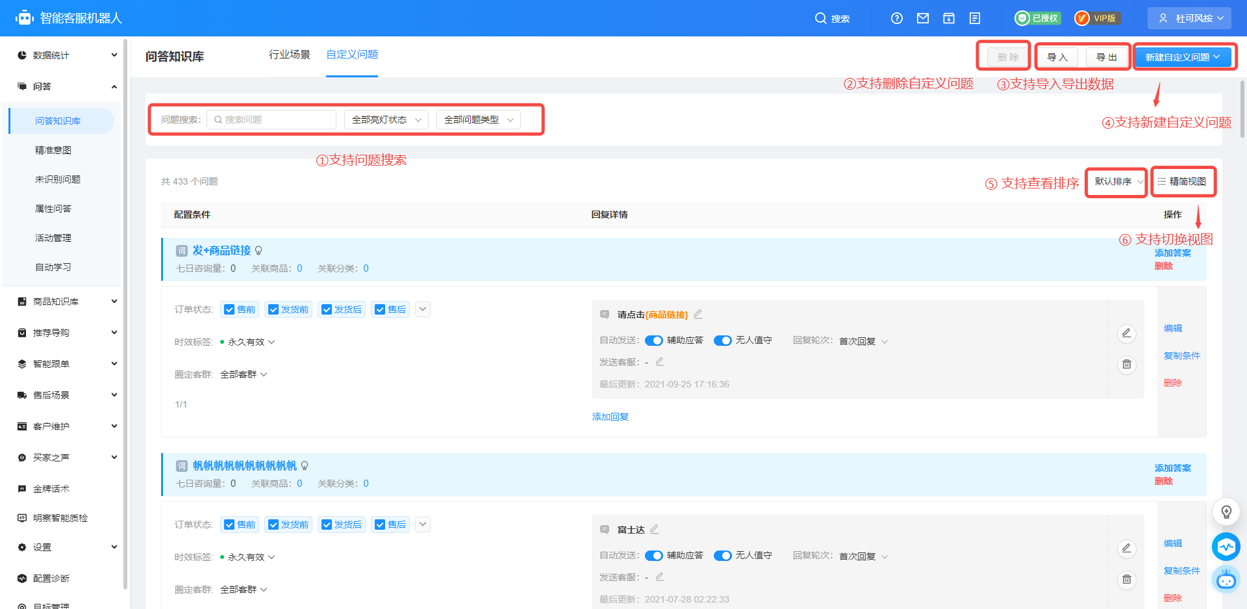Switch to 自定义问题 tab
The width and height of the screenshot is (1247, 609).
[352, 55]
